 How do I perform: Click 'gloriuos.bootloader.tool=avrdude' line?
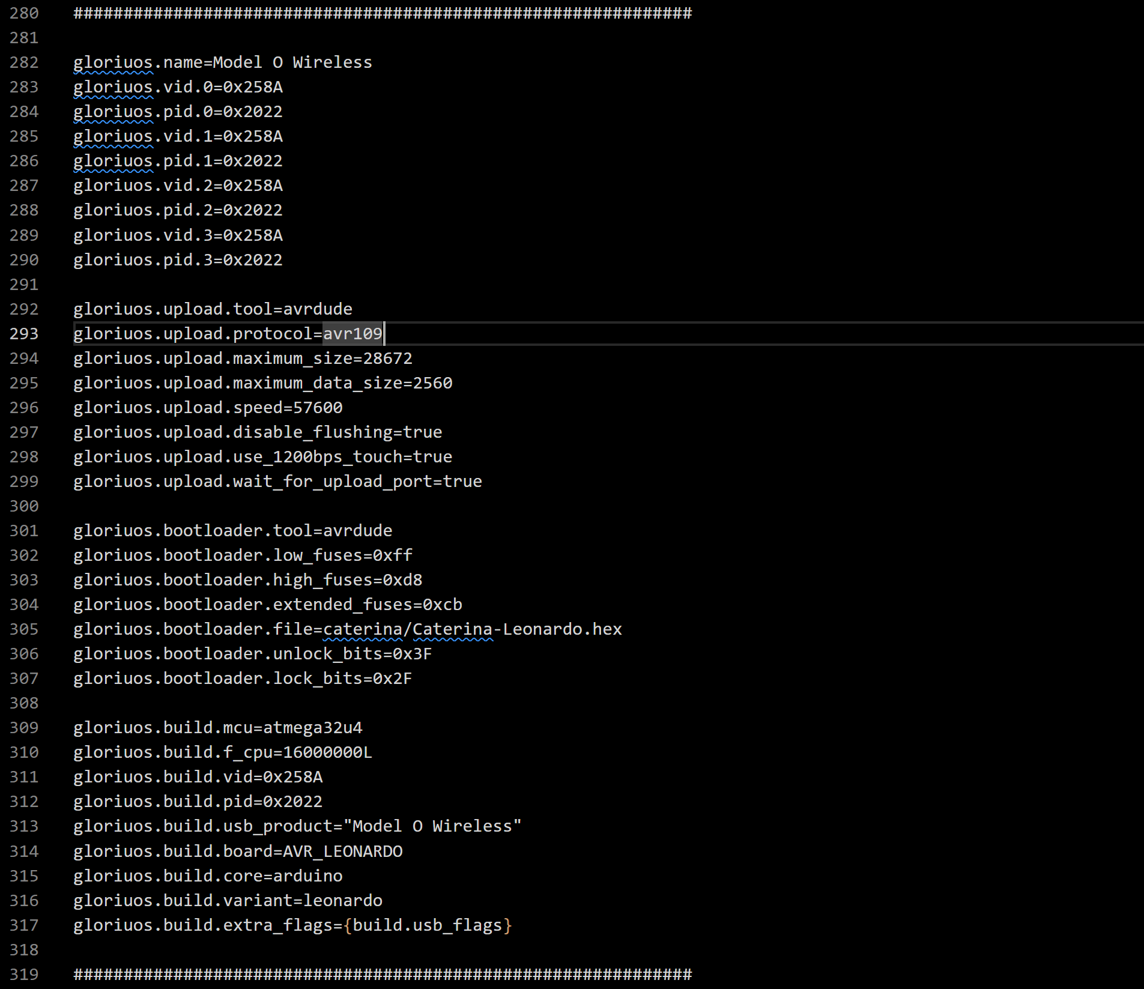(x=233, y=531)
